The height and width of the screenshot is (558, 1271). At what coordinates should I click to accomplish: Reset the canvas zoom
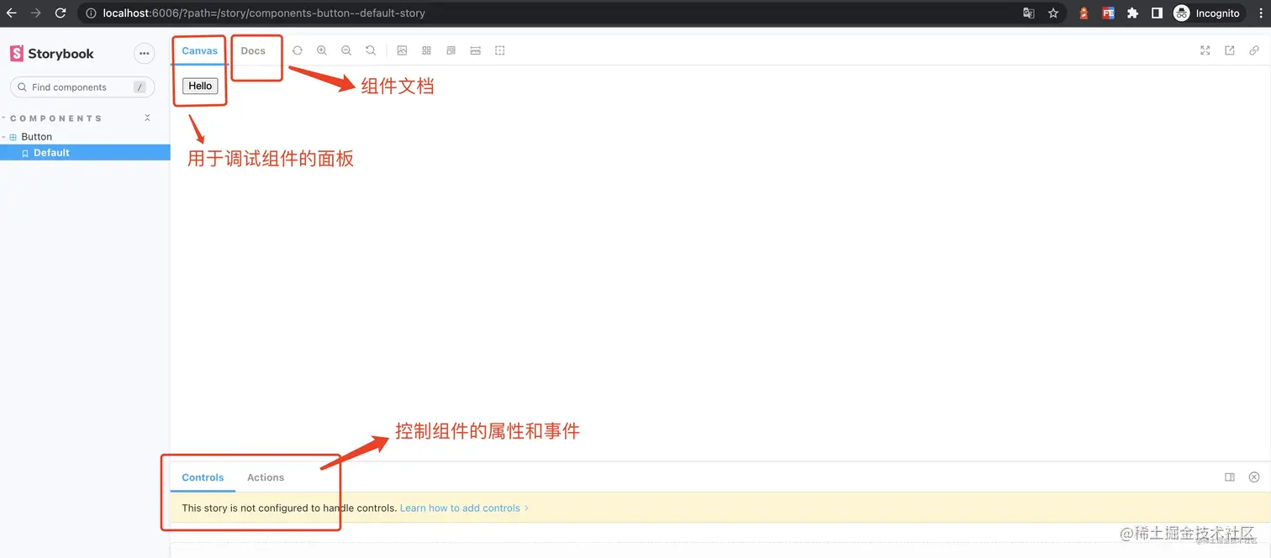tap(371, 50)
